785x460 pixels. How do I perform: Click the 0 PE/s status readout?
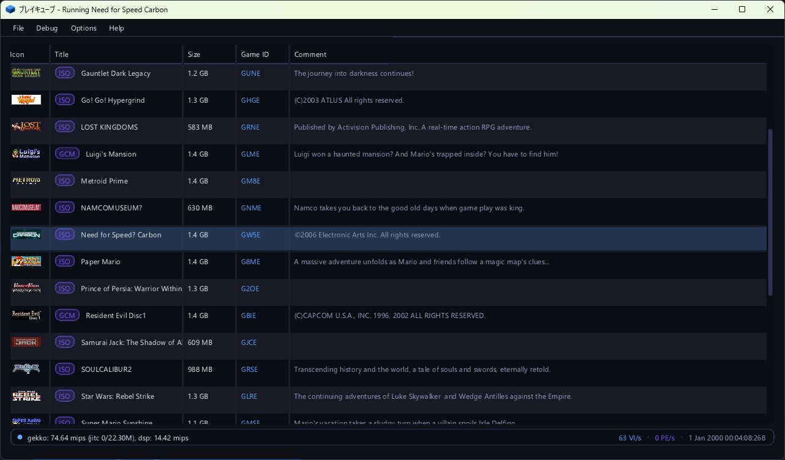tap(664, 438)
